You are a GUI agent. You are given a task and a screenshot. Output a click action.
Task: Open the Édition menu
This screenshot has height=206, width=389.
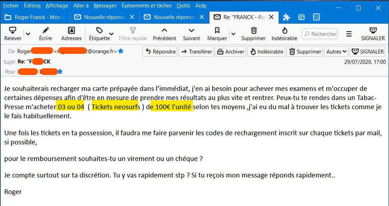(x=32, y=5)
